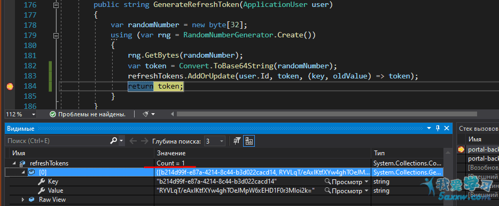The width and height of the screenshot is (499, 206).
Task: Click 'Просмотр' visualizer on the Value row
Action: [344, 191]
